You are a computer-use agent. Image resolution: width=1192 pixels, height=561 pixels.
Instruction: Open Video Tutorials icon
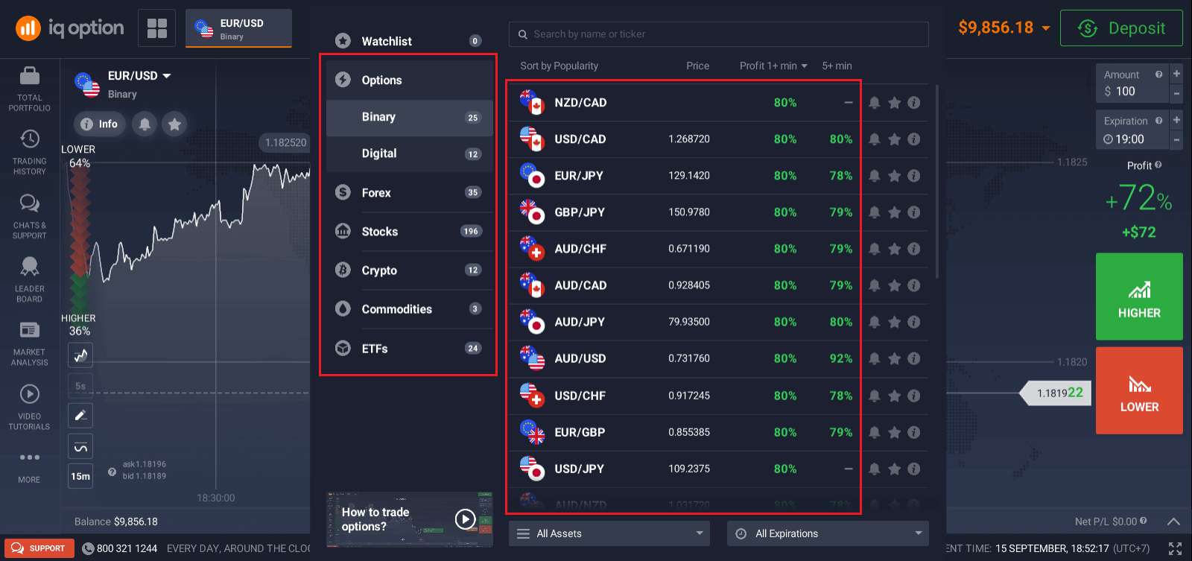pyautogui.click(x=30, y=394)
